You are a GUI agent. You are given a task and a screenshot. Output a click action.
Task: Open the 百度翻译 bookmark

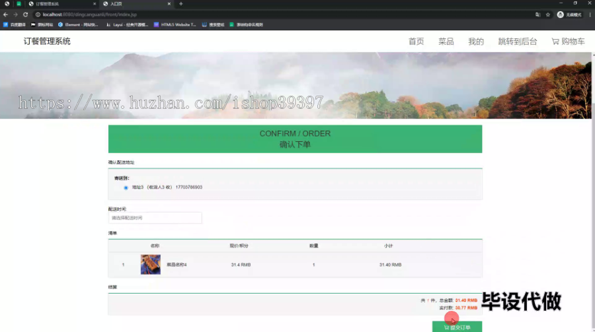tap(15, 24)
